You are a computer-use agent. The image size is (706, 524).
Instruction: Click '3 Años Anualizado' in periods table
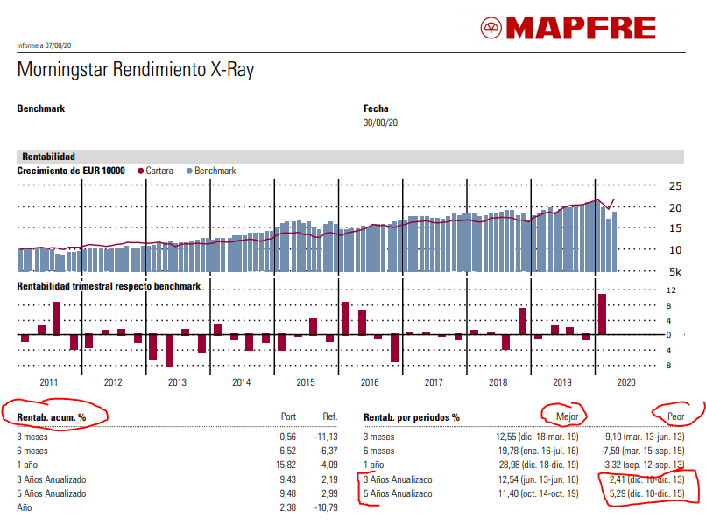(x=398, y=479)
